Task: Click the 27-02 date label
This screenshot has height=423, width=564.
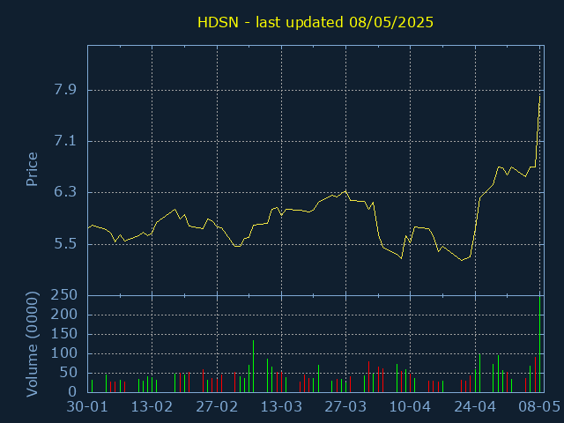Action: click(217, 407)
